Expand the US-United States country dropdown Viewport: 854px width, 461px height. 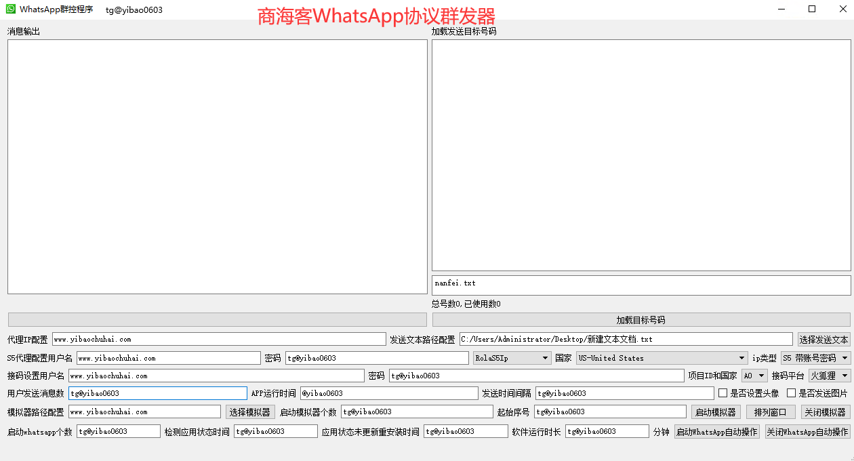[x=662, y=358]
